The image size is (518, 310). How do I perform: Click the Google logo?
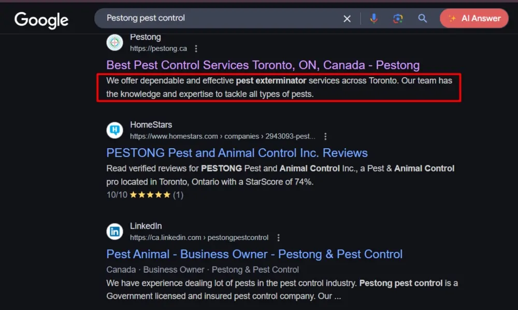(41, 20)
